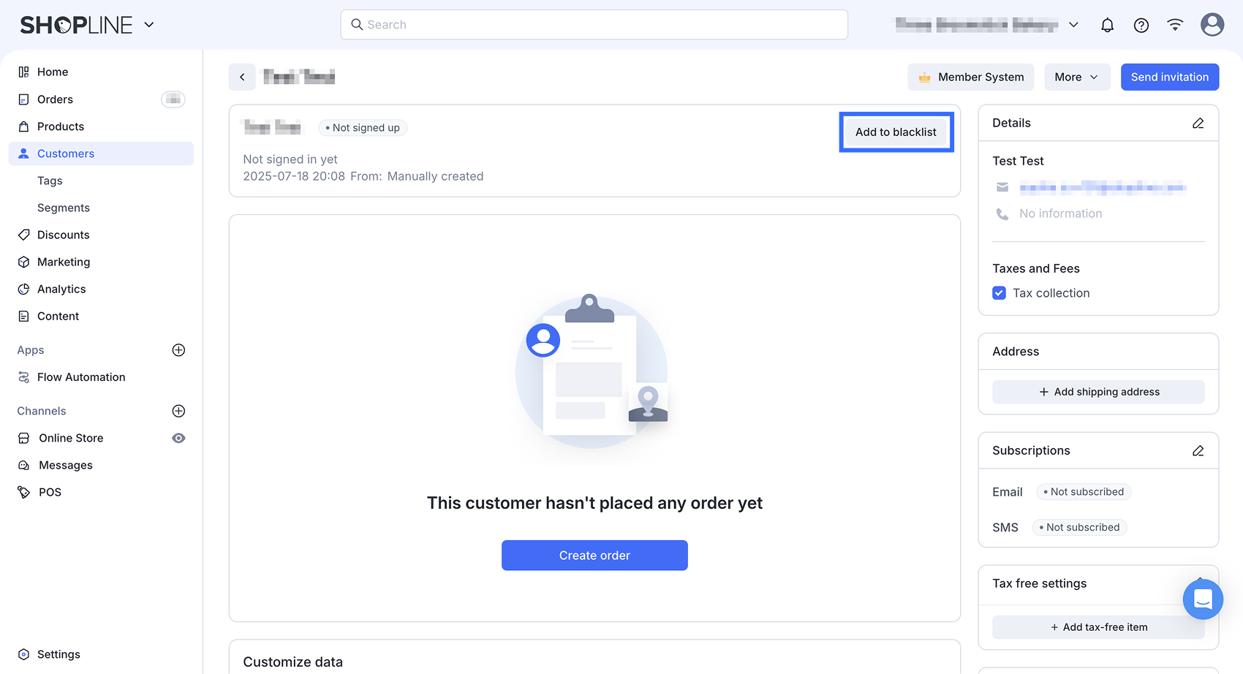Screen dimensions: 1243x674
Task: Open the notifications bell
Action: [x=1107, y=24]
